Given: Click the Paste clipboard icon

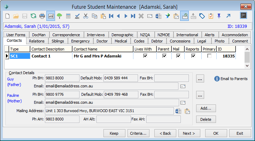Looking at the screenshot, I should (x=103, y=16).
